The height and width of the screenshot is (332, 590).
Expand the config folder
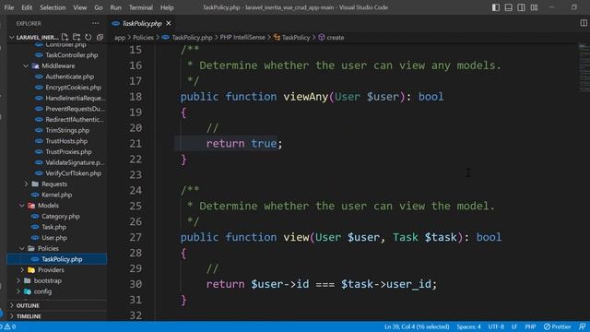18,291
